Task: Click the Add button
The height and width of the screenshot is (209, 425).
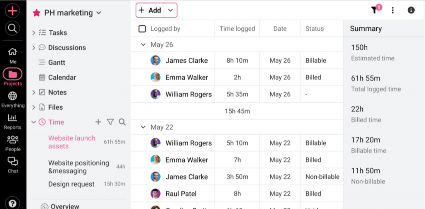Action: tap(150, 10)
